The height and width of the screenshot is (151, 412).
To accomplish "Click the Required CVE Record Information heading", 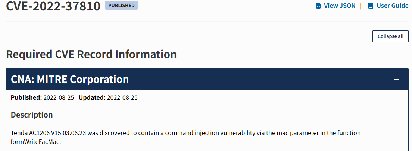I will pyautogui.click(x=91, y=54).
